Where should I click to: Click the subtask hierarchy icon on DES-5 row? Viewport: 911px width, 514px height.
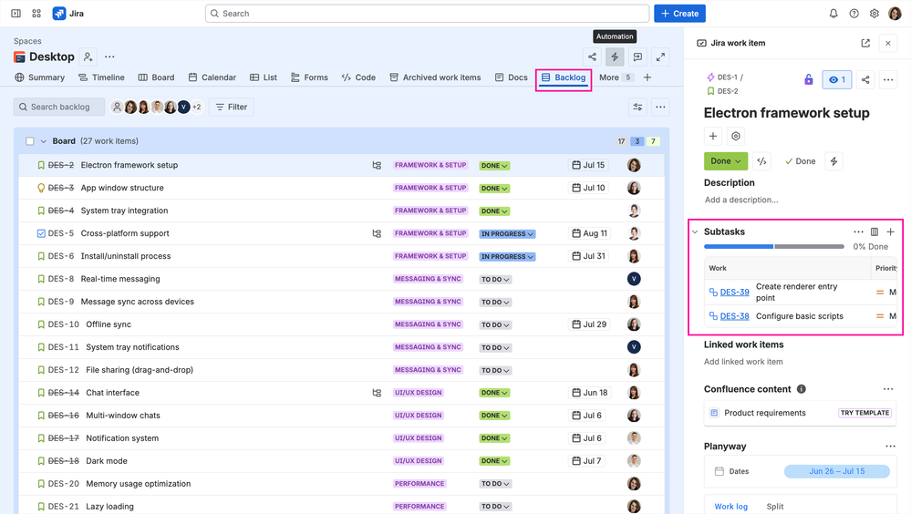(x=377, y=233)
